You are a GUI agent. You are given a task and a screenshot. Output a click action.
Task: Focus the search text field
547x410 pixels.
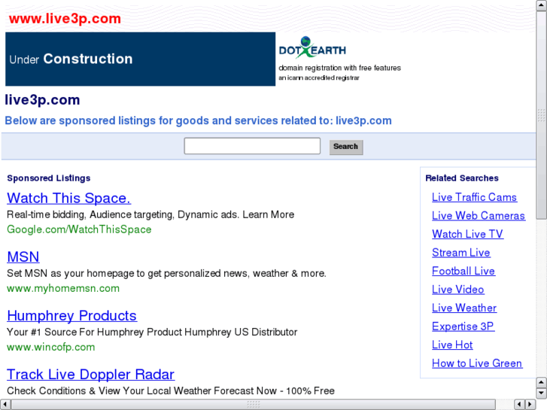click(x=252, y=146)
